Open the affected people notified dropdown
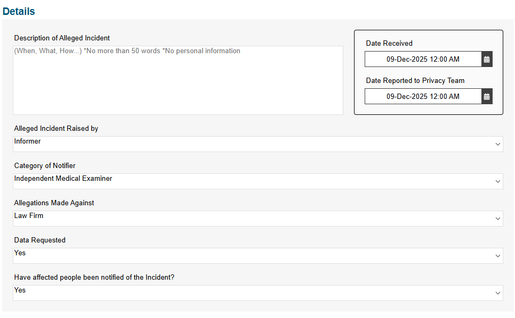 (x=258, y=293)
